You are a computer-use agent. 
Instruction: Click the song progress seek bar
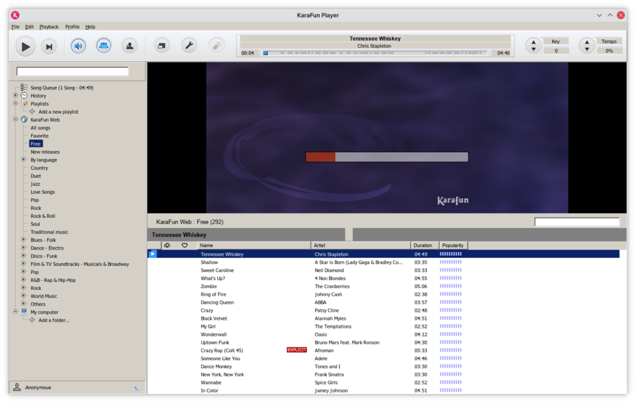(375, 53)
